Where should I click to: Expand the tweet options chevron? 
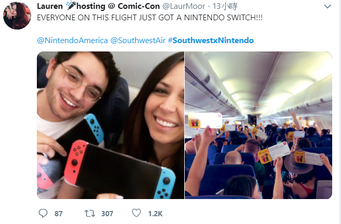coord(328,7)
